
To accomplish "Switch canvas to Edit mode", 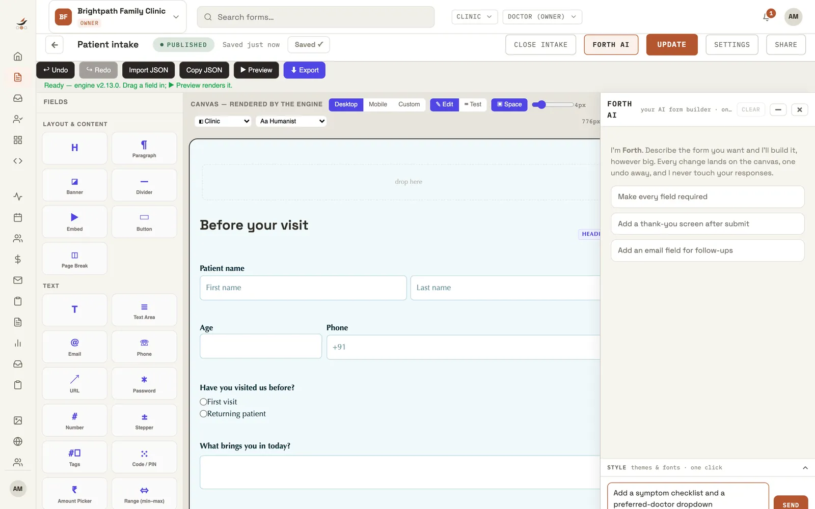I will [x=444, y=104].
